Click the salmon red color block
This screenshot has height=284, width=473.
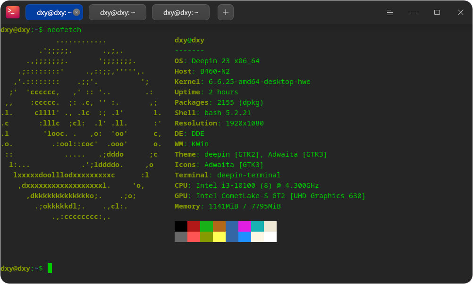tap(194, 237)
